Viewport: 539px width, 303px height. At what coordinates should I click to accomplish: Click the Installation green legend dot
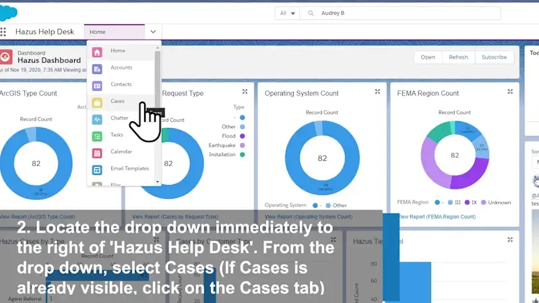[243, 155]
